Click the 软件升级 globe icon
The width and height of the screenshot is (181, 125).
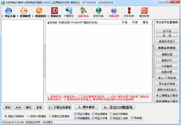[x=99, y=11]
